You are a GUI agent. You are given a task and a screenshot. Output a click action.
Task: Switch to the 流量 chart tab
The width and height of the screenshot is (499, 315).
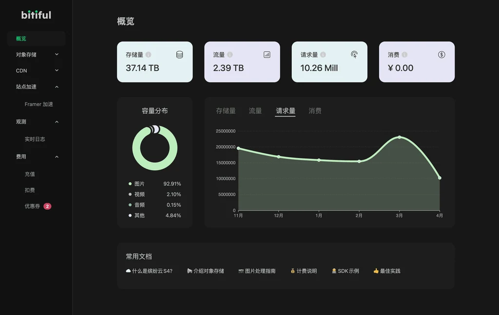pyautogui.click(x=255, y=111)
